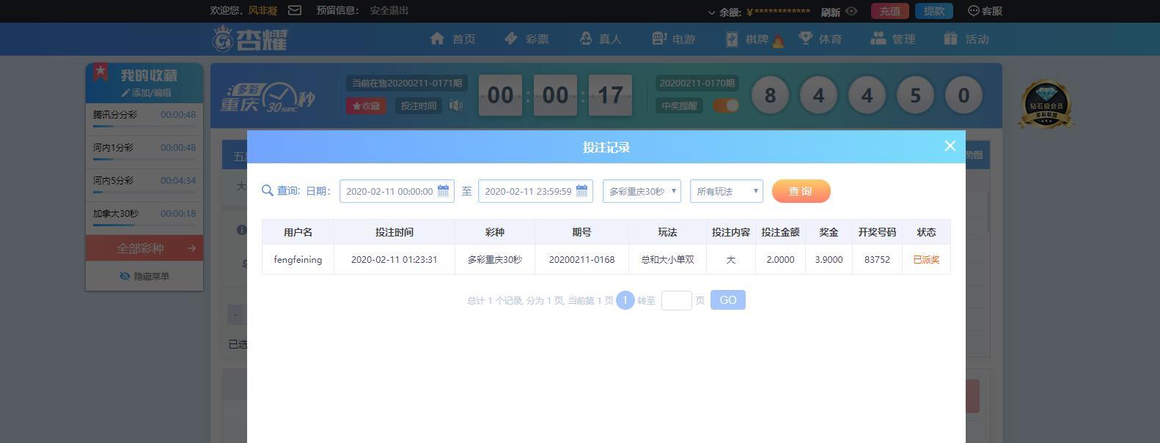Click issue number 20200211-0168 cell
Viewport: 1160px width, 443px height.
581,259
